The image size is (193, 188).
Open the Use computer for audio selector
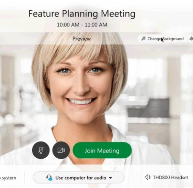coord(79,178)
